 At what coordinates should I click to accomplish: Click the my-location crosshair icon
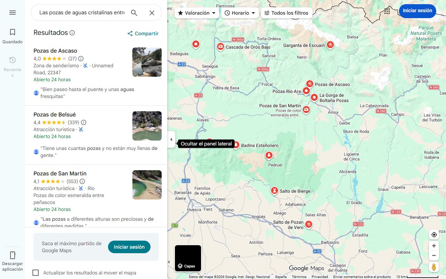click(x=434, y=235)
